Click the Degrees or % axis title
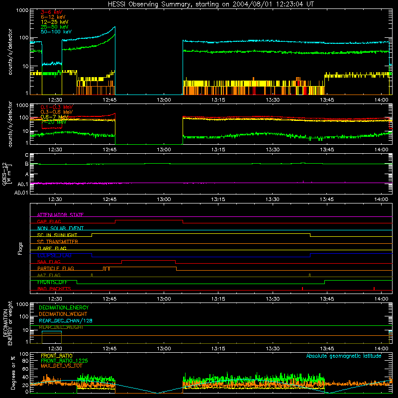 pyautogui.click(x=13, y=373)
